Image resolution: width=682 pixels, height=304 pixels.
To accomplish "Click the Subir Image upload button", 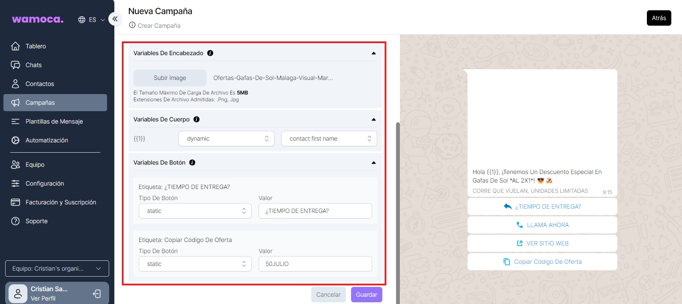I will (x=170, y=78).
